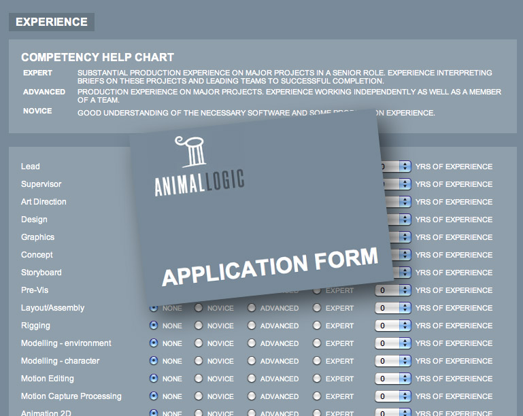Select EXPERT for Layout/Assembly
Screen dimensions: 523x416
coord(317,308)
